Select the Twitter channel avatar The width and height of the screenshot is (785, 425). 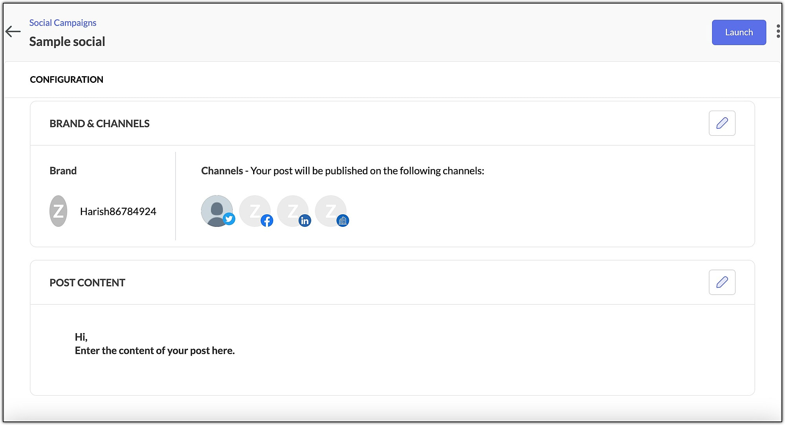(x=216, y=211)
